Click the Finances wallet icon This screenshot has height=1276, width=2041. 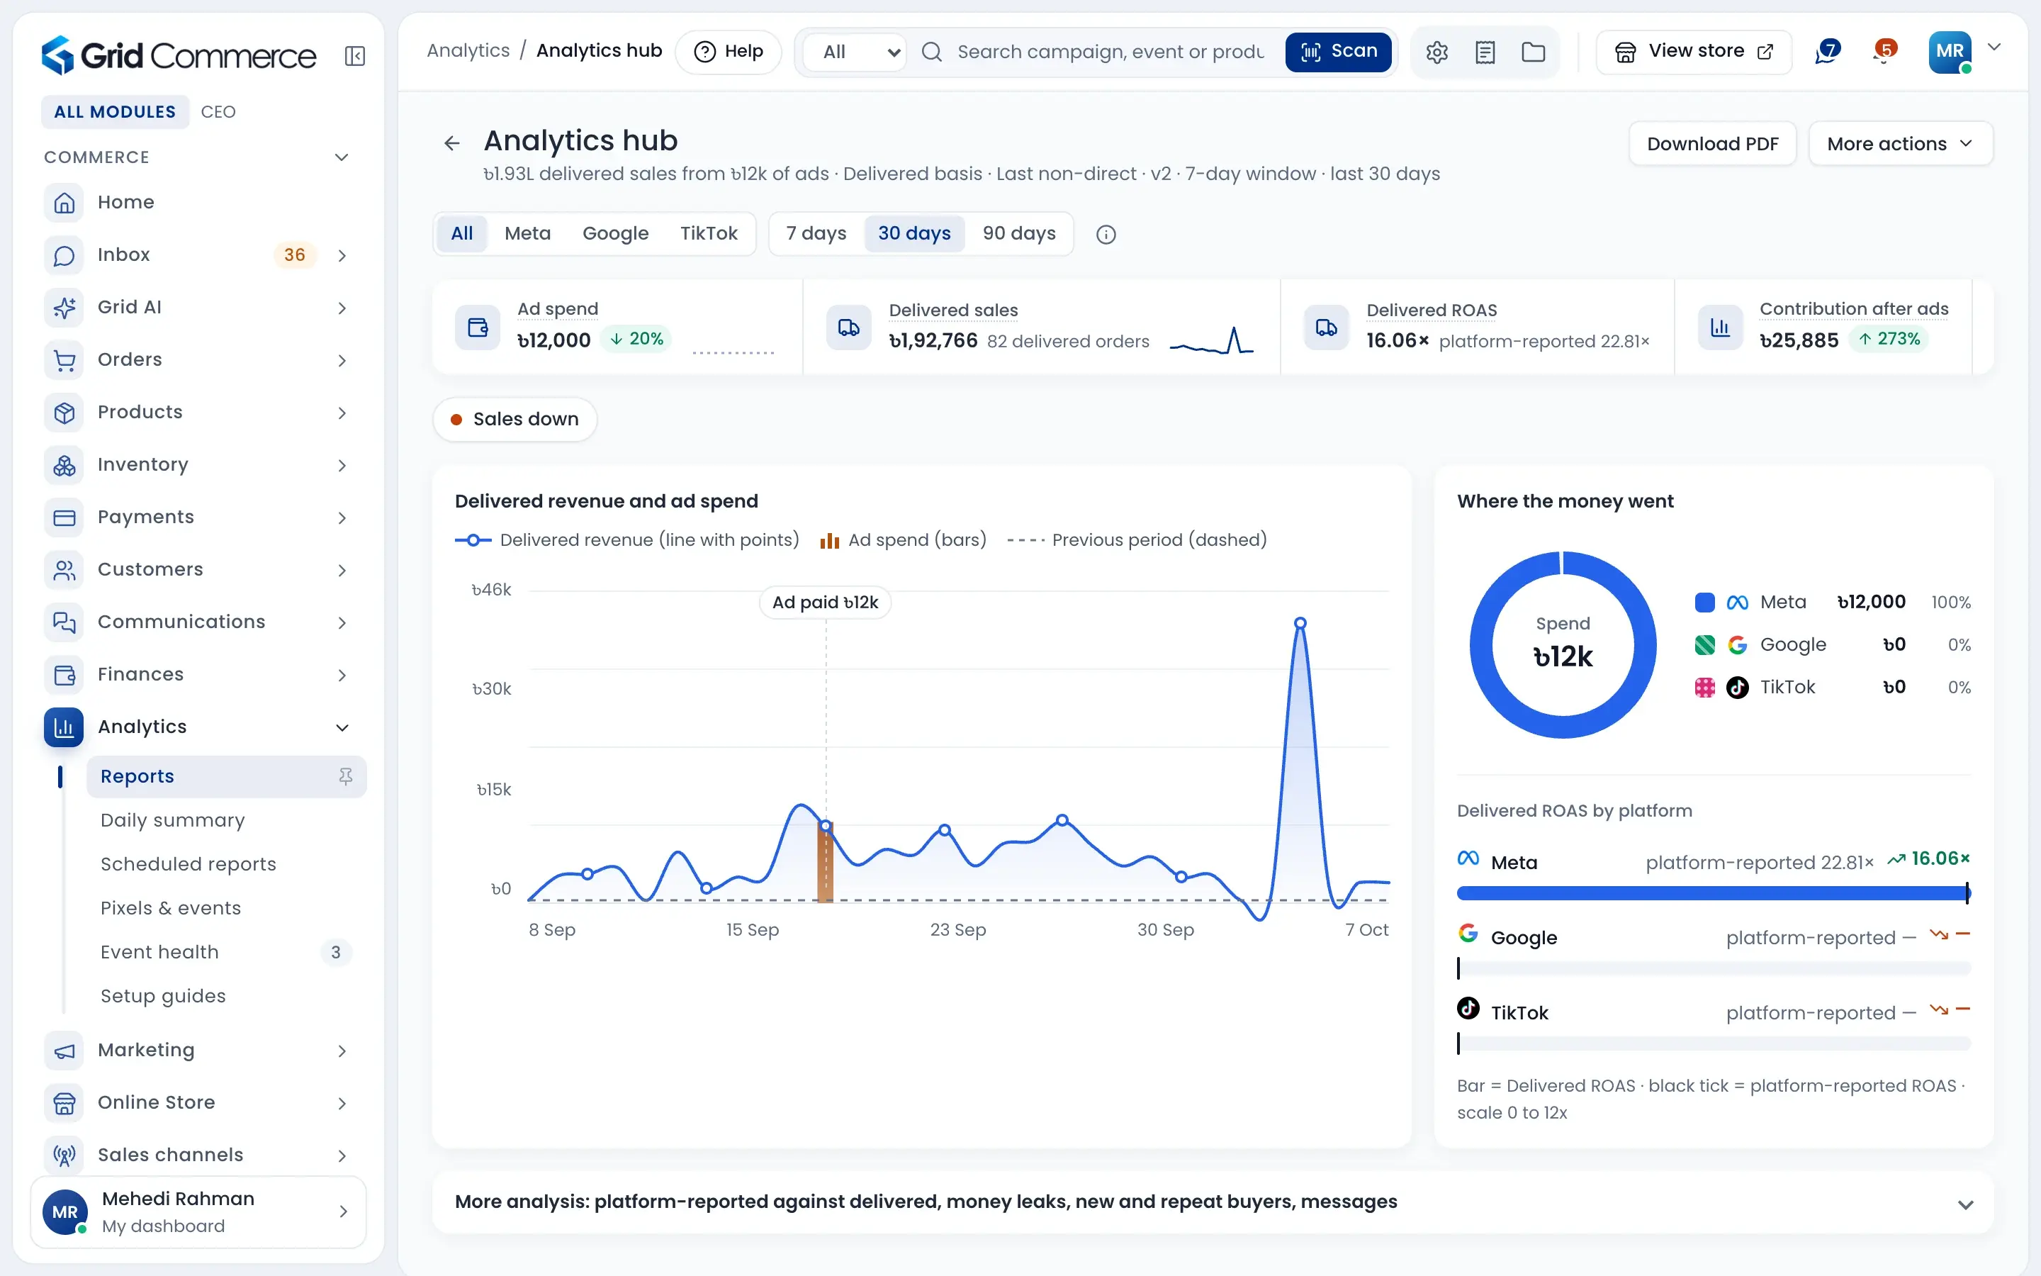64,674
